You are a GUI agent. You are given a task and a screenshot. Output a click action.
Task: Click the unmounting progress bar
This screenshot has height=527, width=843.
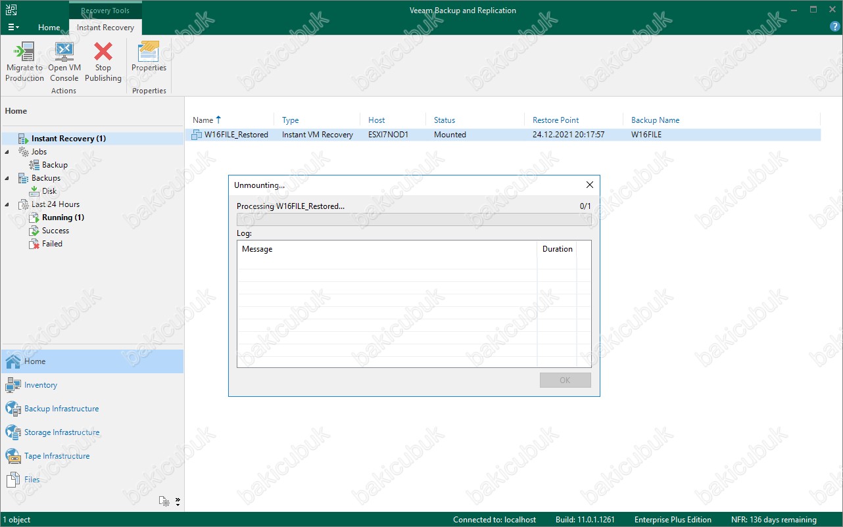pyautogui.click(x=414, y=219)
